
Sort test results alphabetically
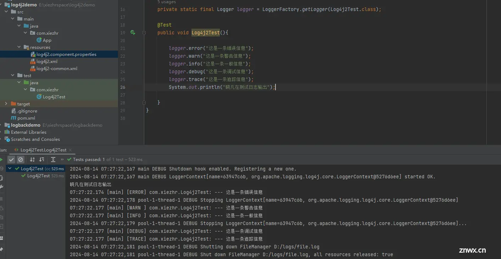tap(32, 160)
